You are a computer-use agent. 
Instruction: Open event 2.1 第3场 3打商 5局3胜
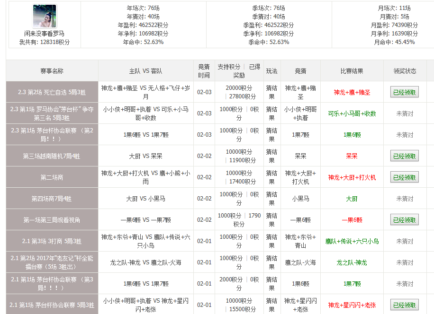point(52,241)
